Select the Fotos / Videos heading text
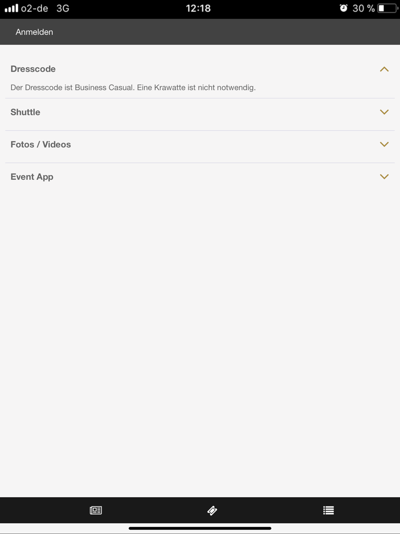 point(41,145)
